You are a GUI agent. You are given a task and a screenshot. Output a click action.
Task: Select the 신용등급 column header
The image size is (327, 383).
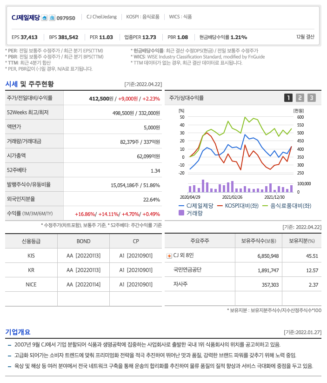(x=31, y=241)
